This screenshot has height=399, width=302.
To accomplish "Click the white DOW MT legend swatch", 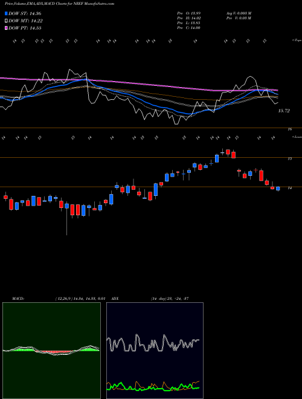I will pyautogui.click(x=6, y=21).
